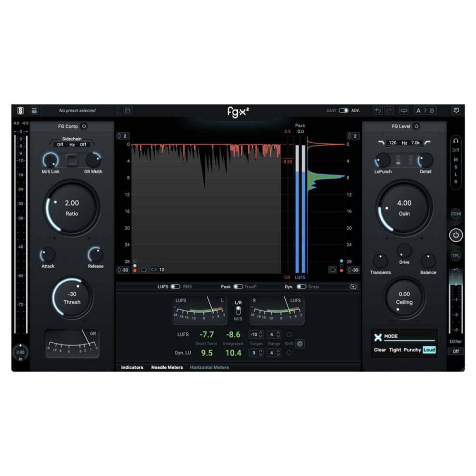This screenshot has width=476, height=476.
Task: Select the CGM icon on the right panel
Action: pyautogui.click(x=456, y=214)
